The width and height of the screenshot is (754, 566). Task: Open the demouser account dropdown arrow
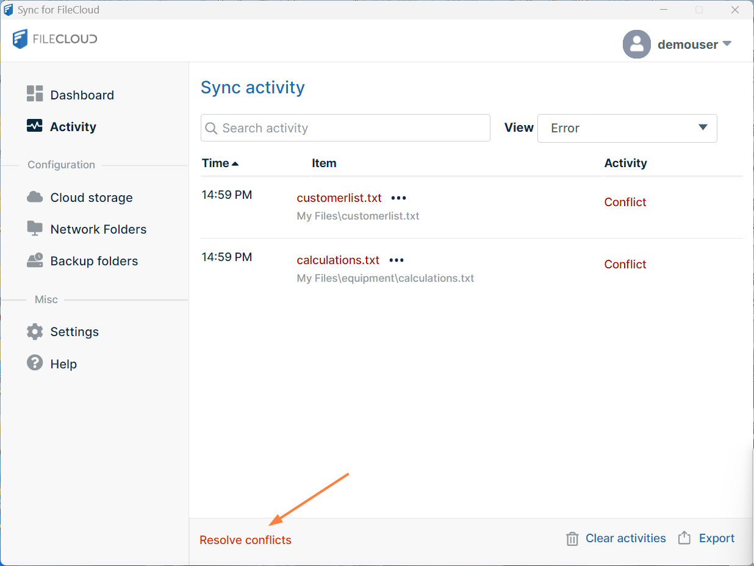[727, 44]
